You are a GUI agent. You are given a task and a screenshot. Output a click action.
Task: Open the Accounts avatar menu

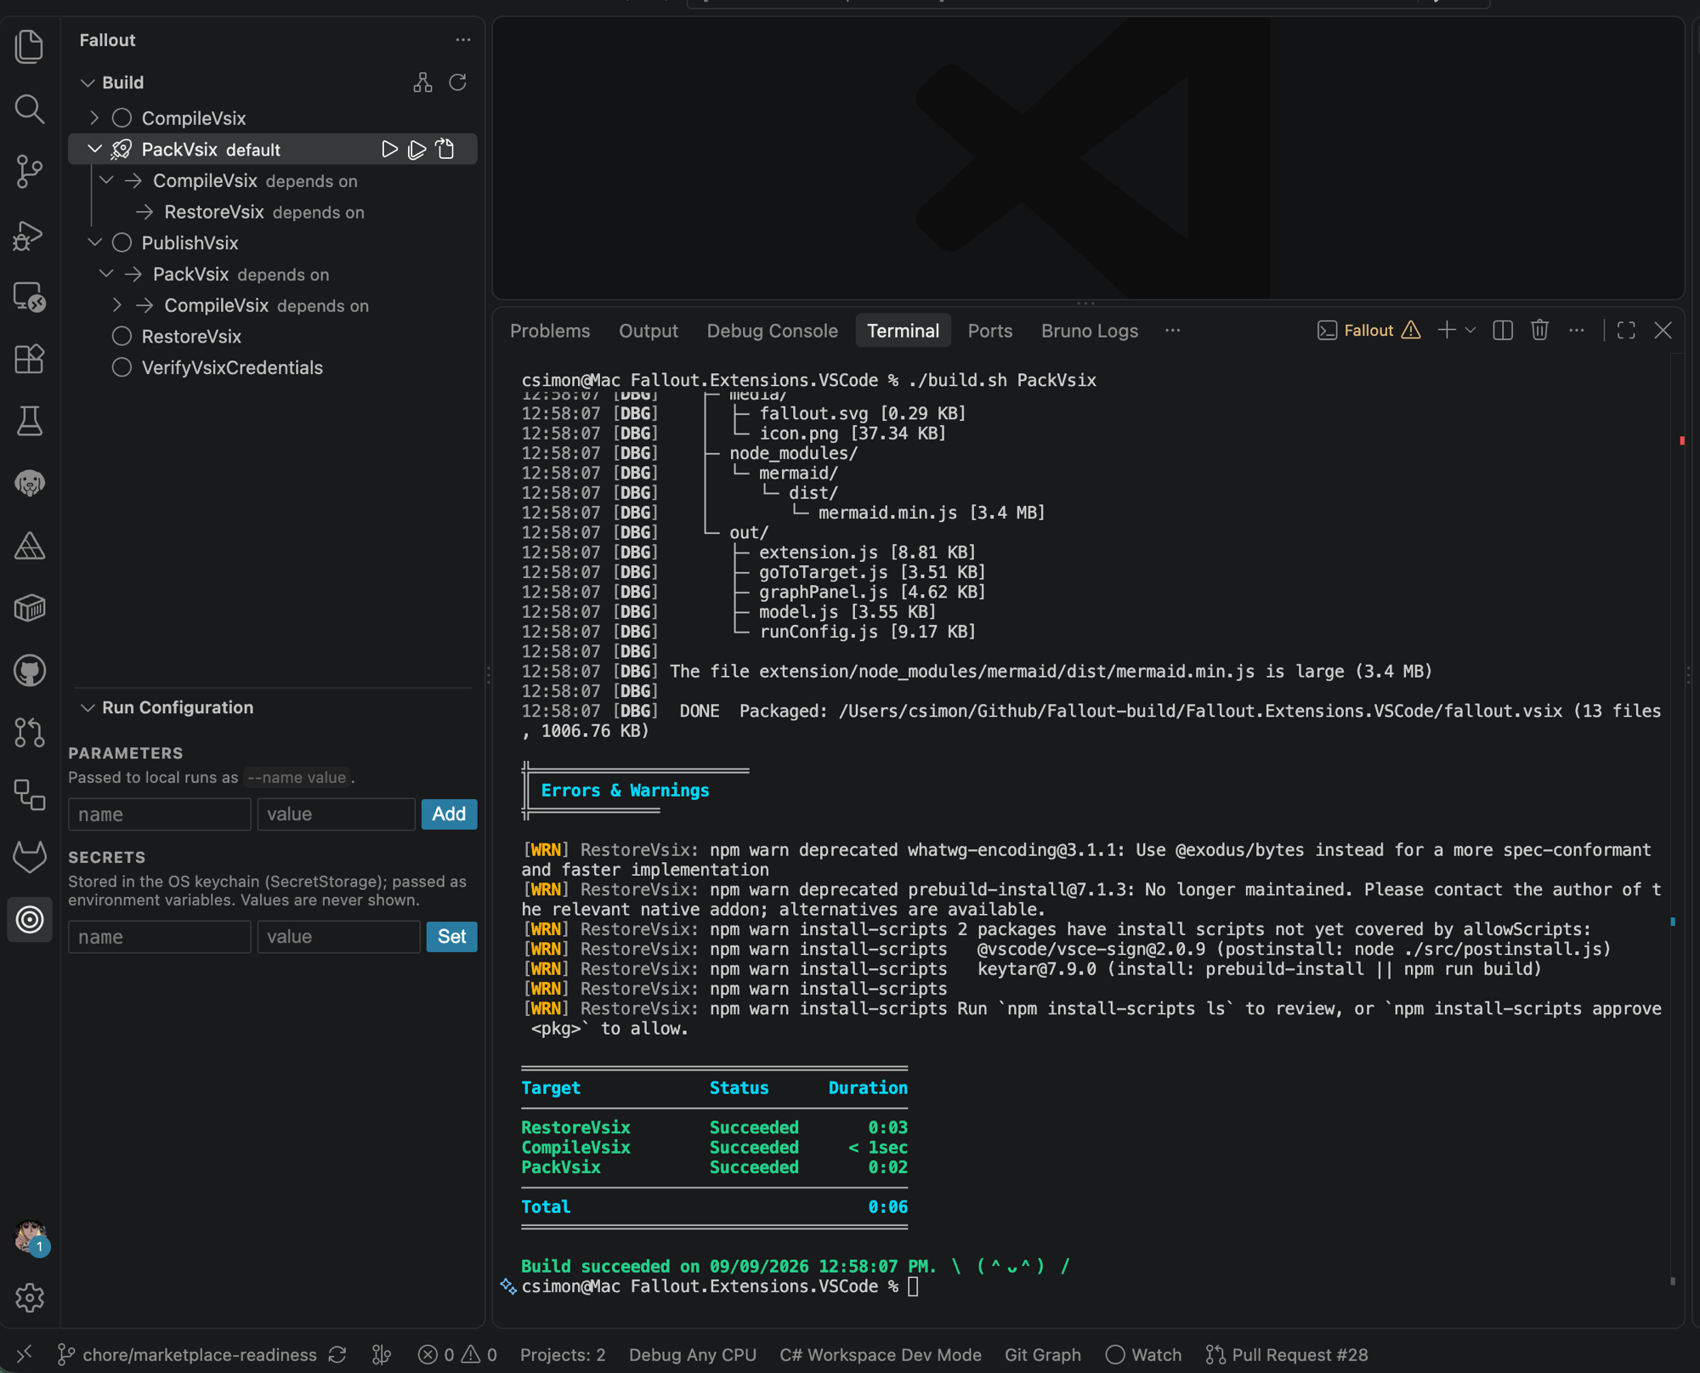coord(31,1237)
